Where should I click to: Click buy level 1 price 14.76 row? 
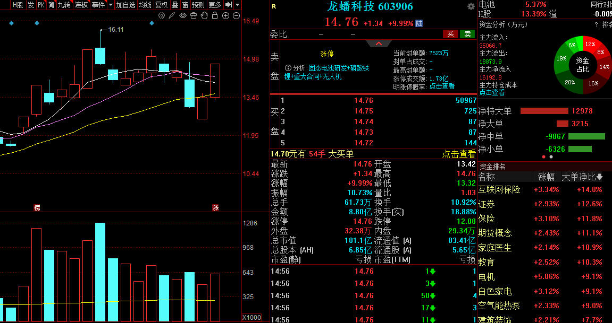point(378,100)
